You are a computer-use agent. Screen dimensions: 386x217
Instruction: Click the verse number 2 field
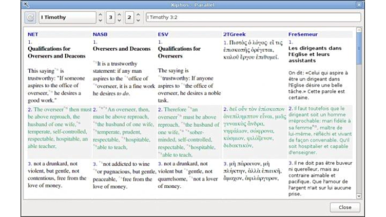click(129, 17)
